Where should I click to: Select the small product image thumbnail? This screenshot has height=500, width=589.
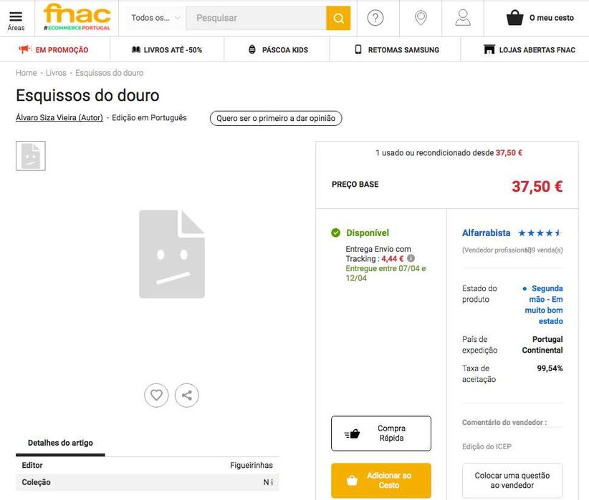(x=31, y=156)
